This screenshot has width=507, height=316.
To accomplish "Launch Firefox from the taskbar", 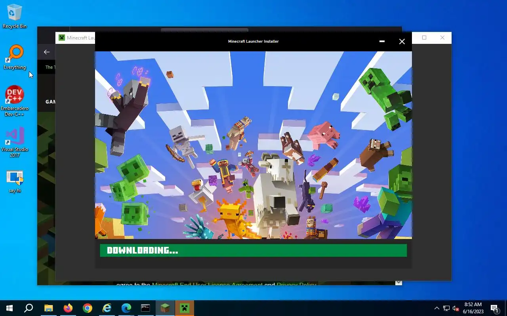I will 68,308.
